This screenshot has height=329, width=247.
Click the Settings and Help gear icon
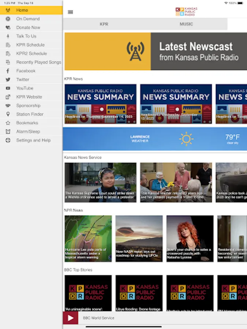[x=8, y=140]
